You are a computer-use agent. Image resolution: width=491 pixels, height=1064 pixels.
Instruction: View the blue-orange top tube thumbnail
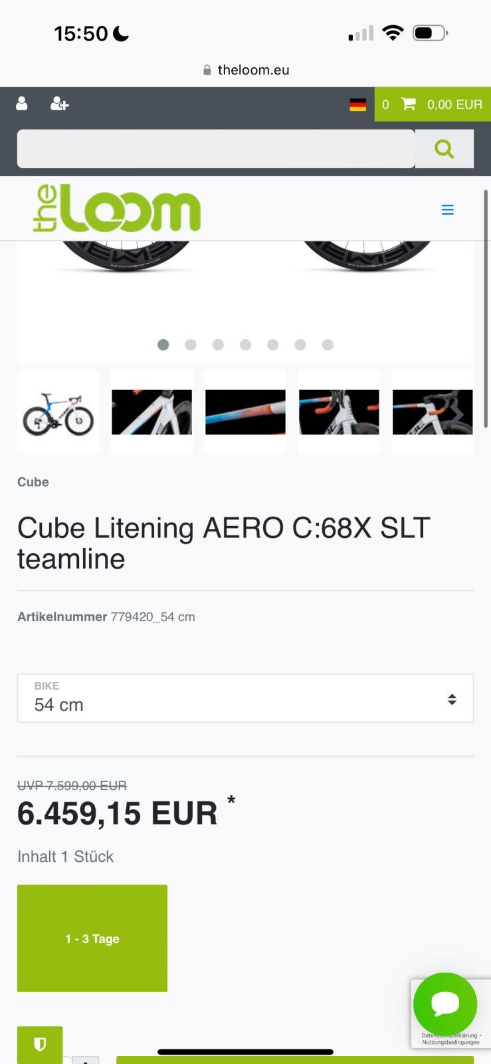point(245,413)
